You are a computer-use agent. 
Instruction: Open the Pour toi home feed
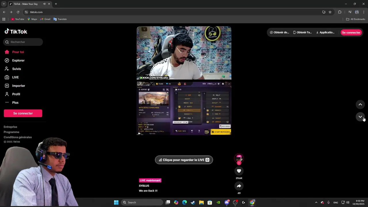pos(14,52)
